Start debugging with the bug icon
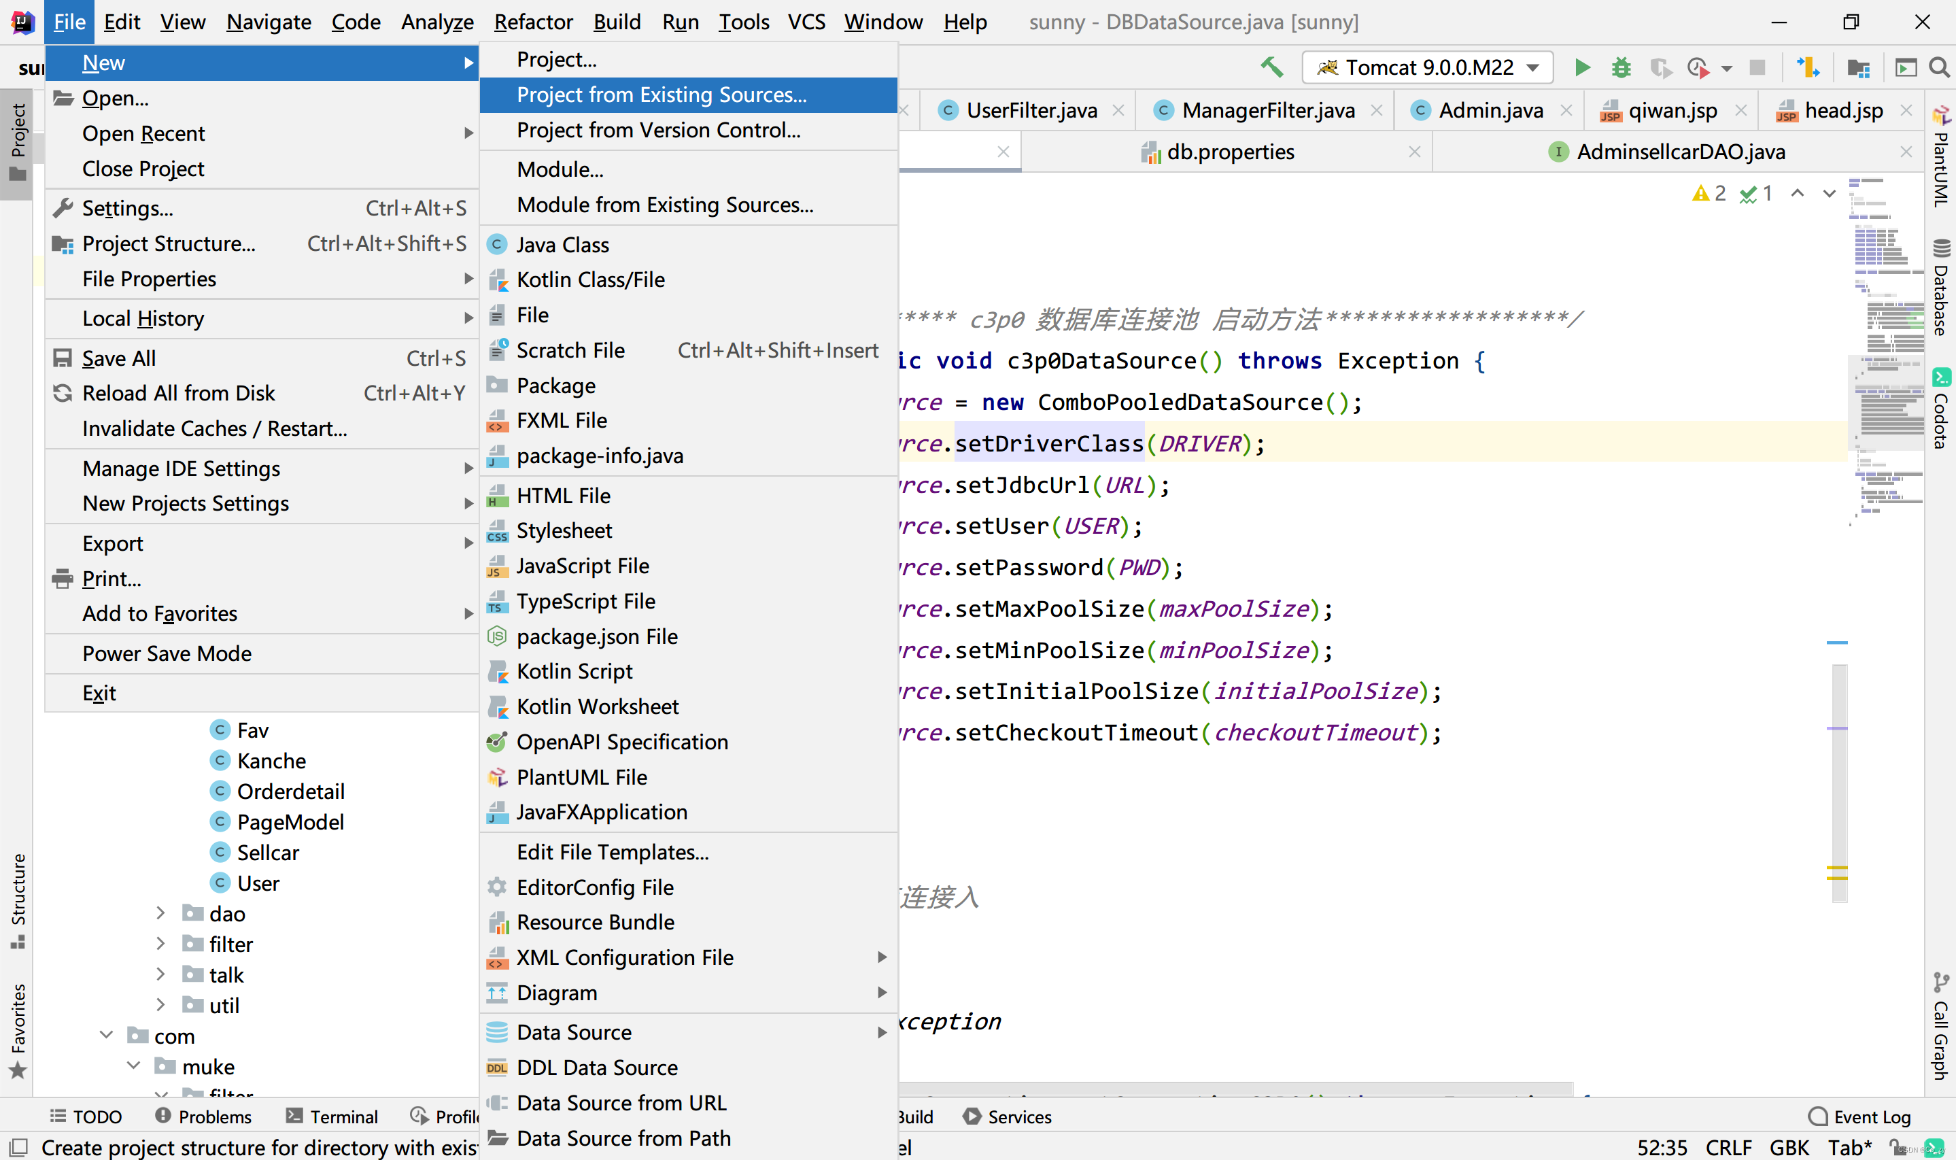Screen dimensions: 1956x1160 (x=1621, y=67)
